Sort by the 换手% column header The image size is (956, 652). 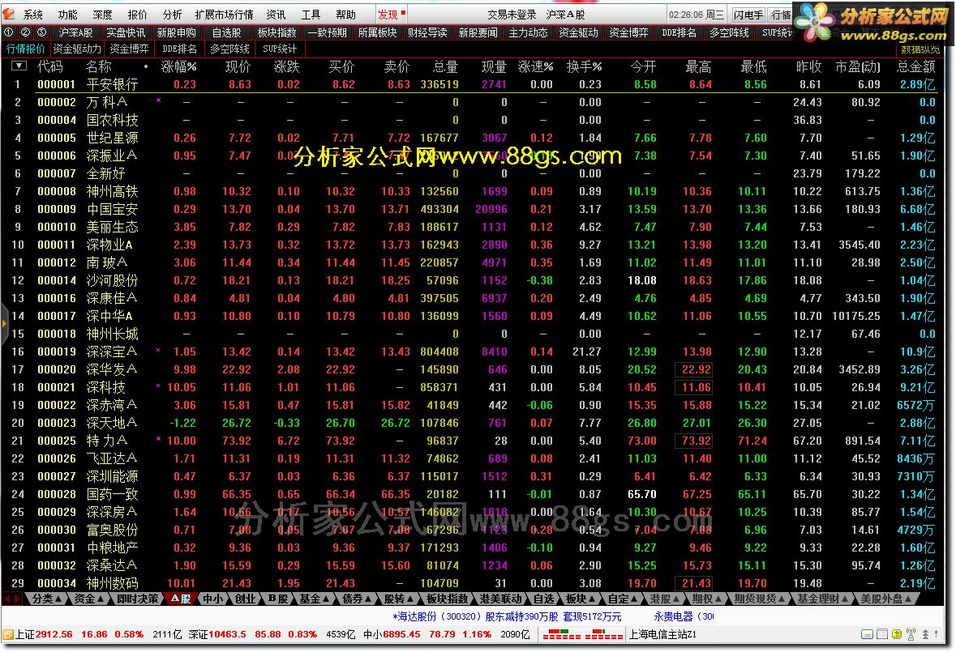click(x=584, y=66)
